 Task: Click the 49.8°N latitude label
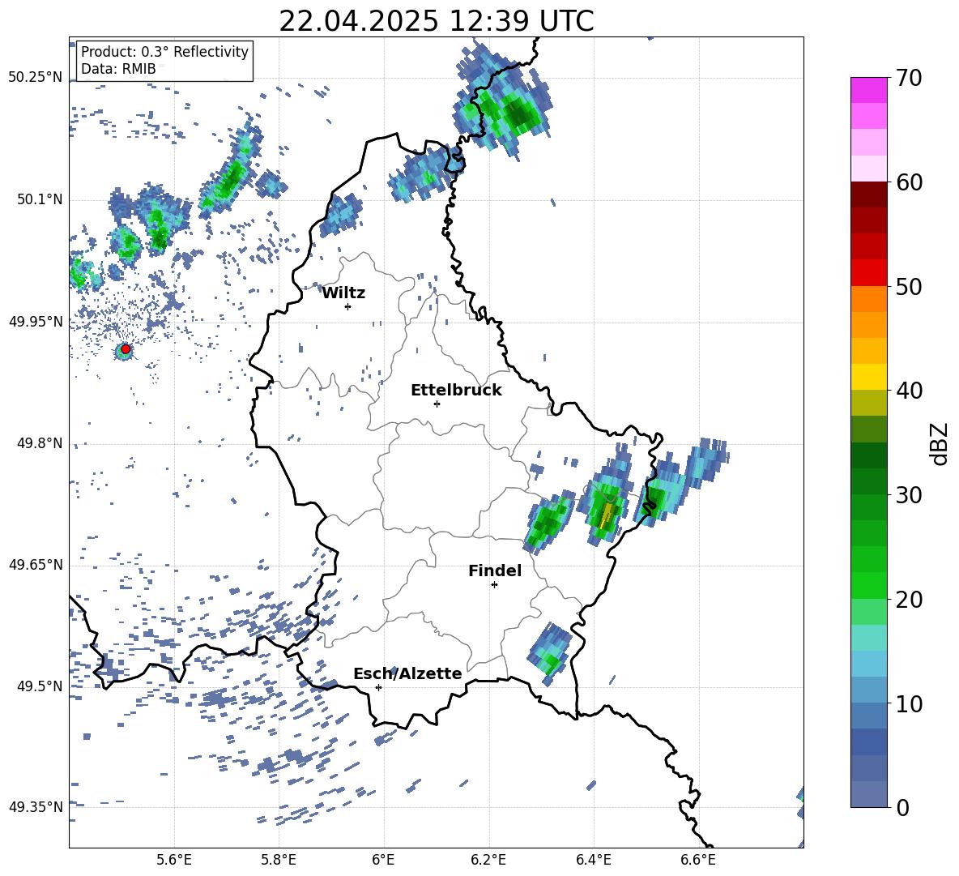pos(40,443)
